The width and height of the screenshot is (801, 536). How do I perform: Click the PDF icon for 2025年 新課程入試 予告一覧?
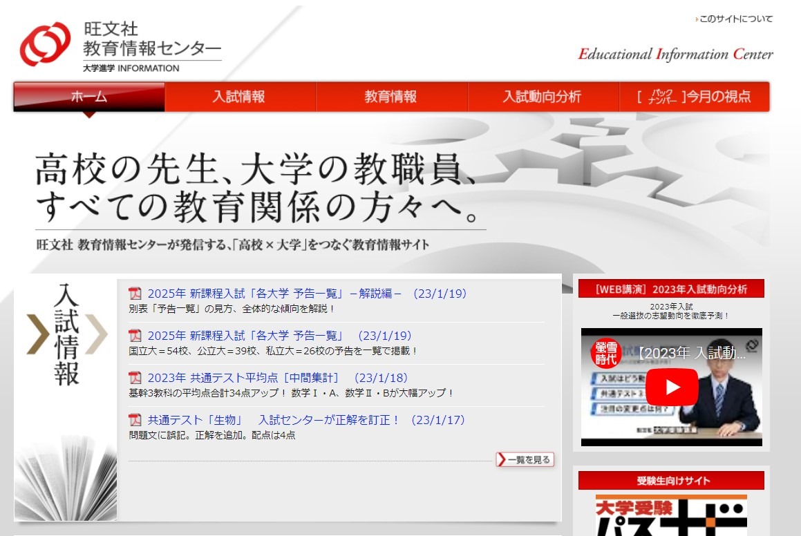[136, 335]
